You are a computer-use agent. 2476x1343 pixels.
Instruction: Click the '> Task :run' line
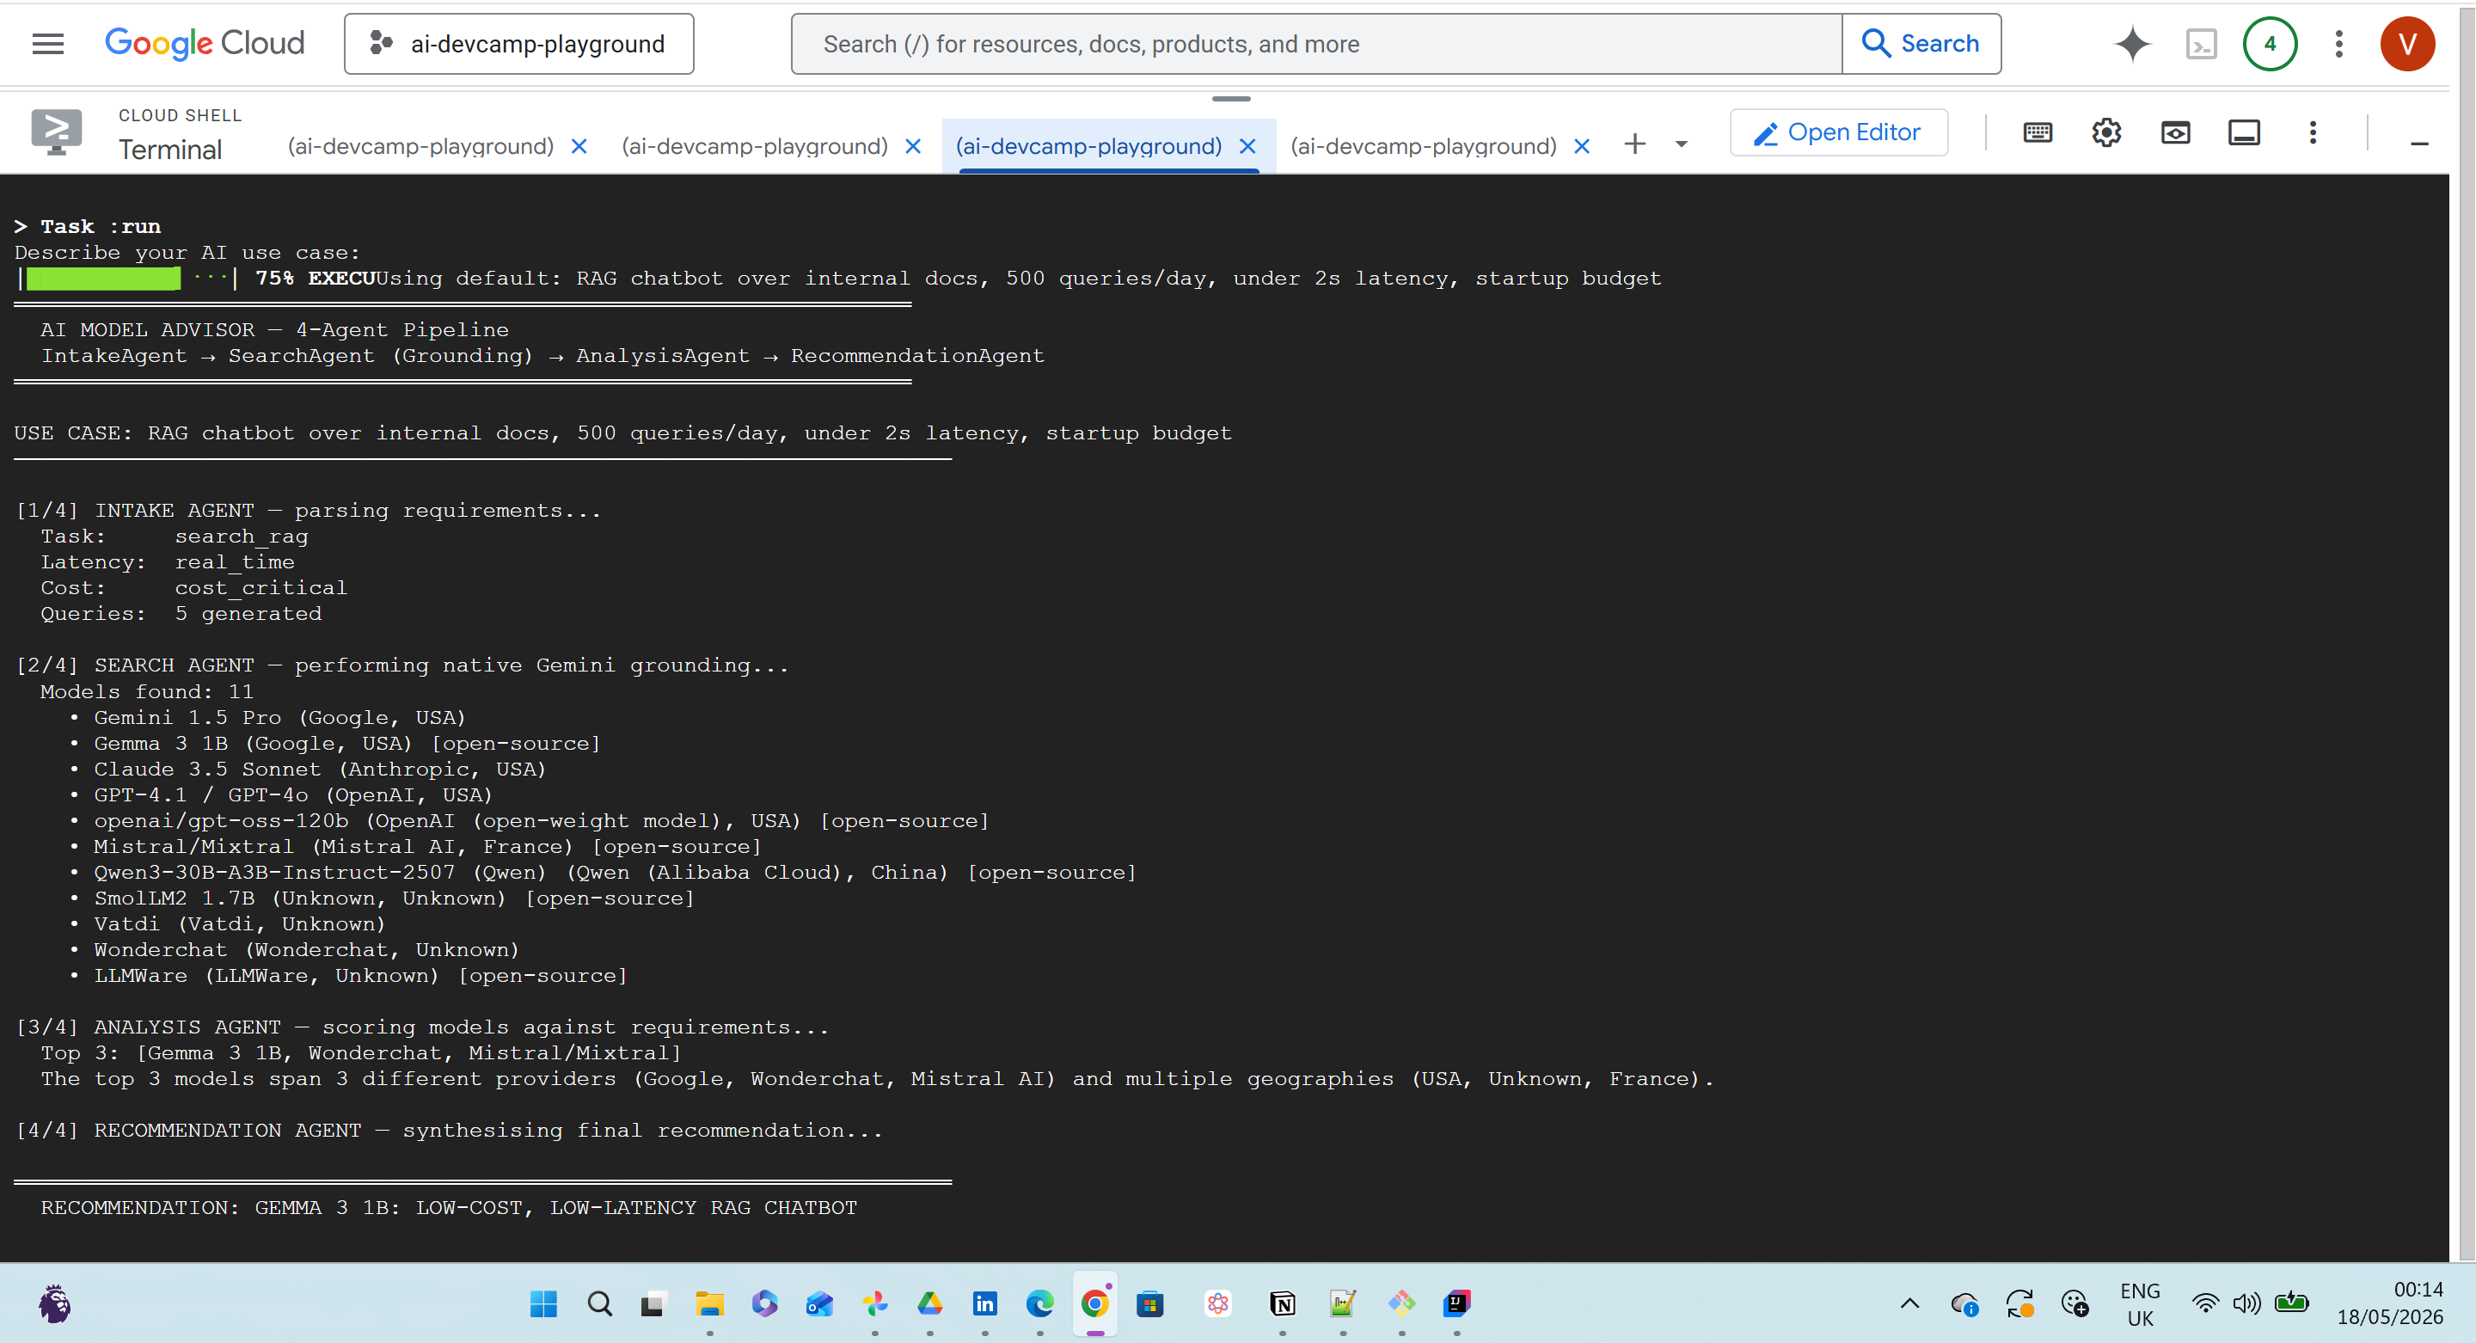[x=88, y=227]
